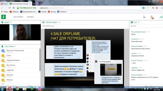Check the green signal strength icon

(x=161, y=17)
